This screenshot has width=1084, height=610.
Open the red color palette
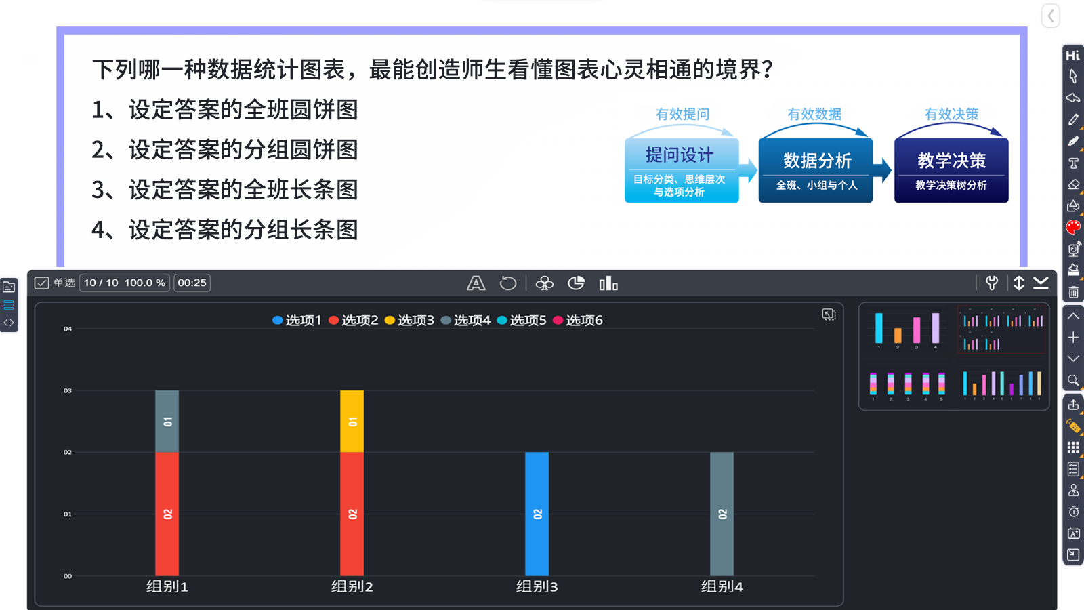click(1073, 227)
